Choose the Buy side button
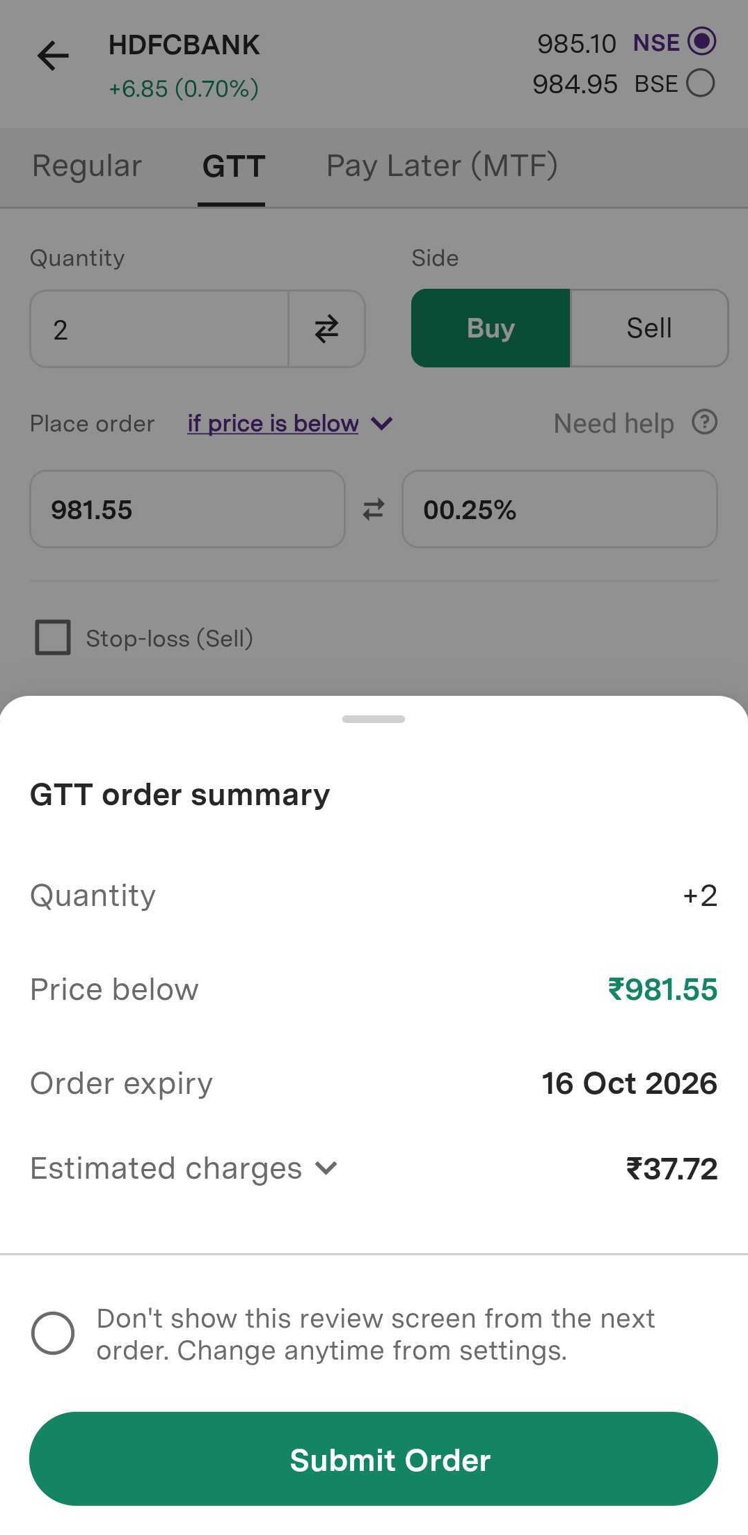The width and height of the screenshot is (748, 1535). tap(491, 328)
